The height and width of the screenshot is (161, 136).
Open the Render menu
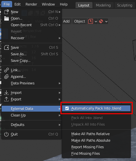(x=31, y=4)
